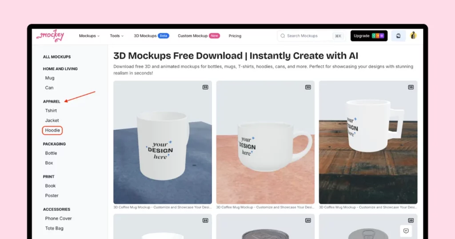
Task: Open the mug mockup on blue surface
Action: pos(163,143)
